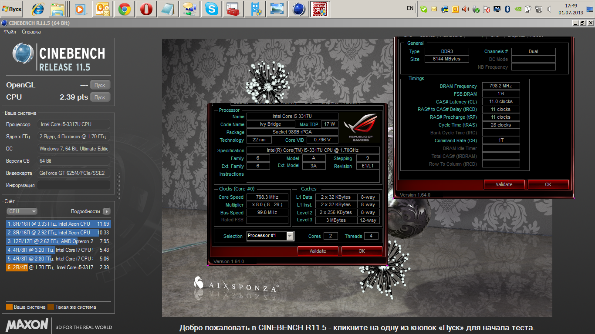Select ranking row 8Я/16П @ 3.33 ГГц
This screenshot has width=595, height=334.
coord(58,224)
